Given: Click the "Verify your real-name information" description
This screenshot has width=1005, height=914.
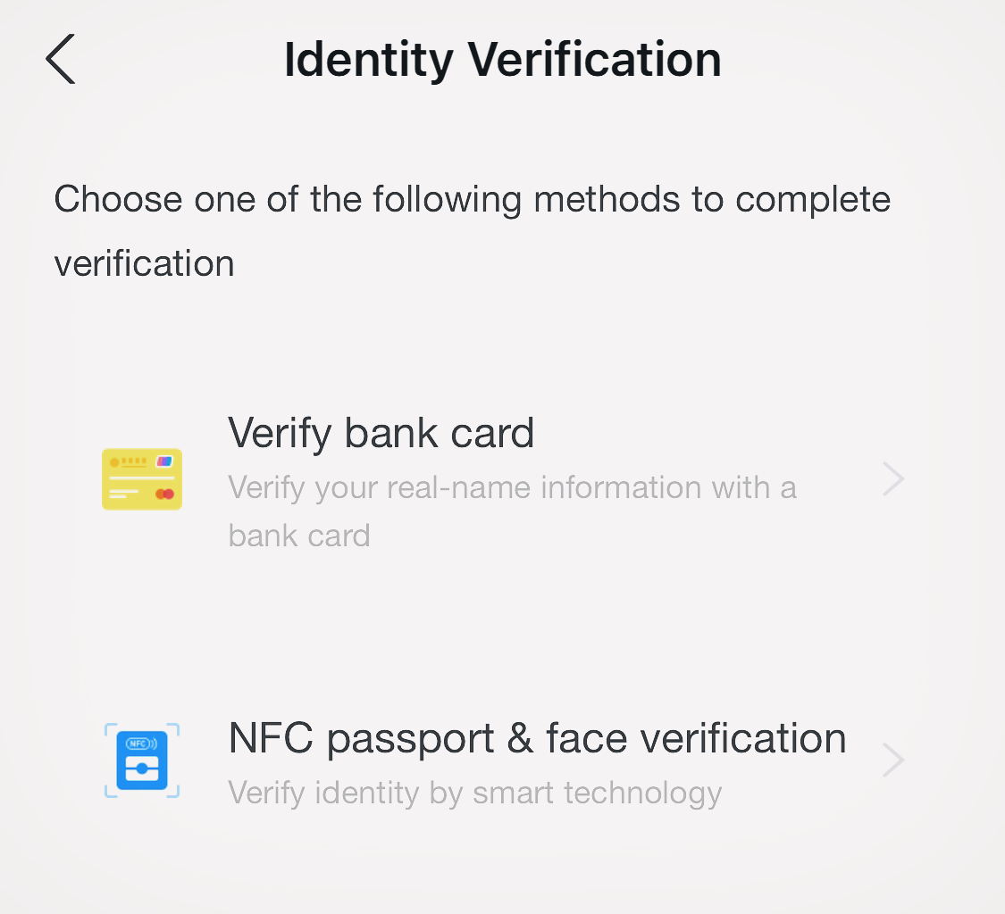Looking at the screenshot, I should (x=512, y=488).
